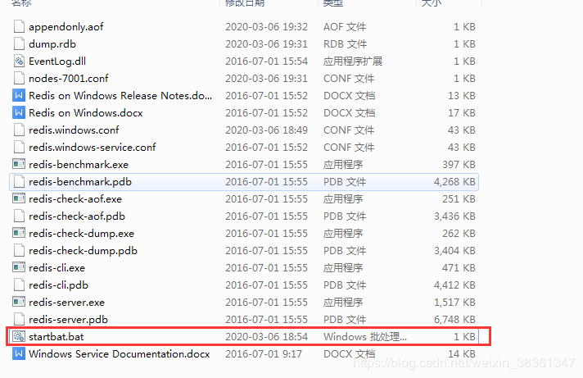The image size is (583, 378).
Task: Click the redis.windows.conf file icon
Action: pos(19,130)
